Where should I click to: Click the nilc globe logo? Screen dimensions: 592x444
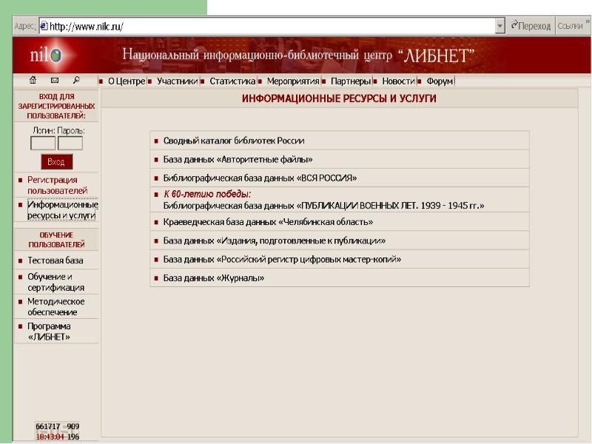point(46,55)
